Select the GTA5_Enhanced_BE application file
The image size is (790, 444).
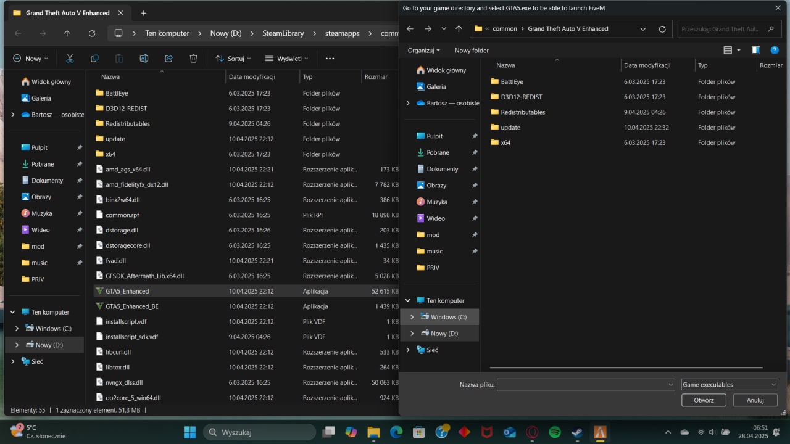click(132, 306)
